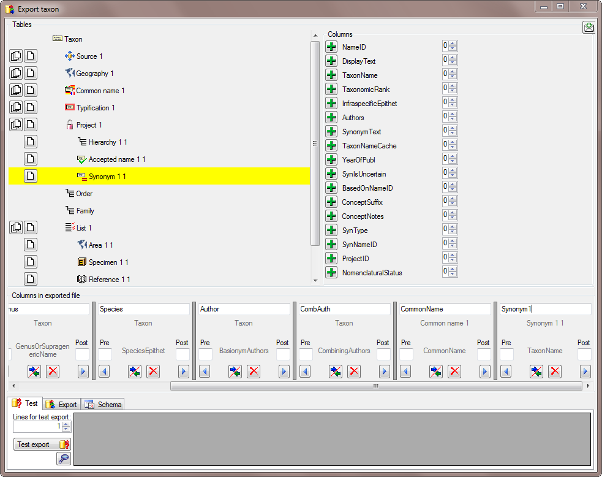Select the Common name 1 table
Screen dimensions: 602x477
click(x=100, y=91)
